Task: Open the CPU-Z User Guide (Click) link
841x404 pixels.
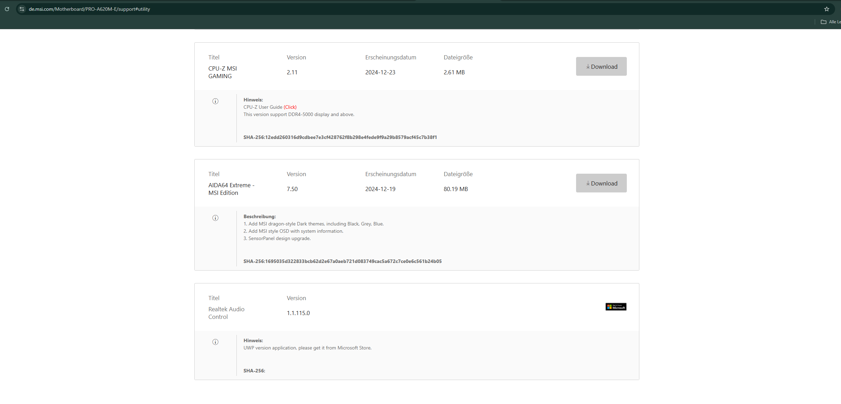Action: click(290, 107)
